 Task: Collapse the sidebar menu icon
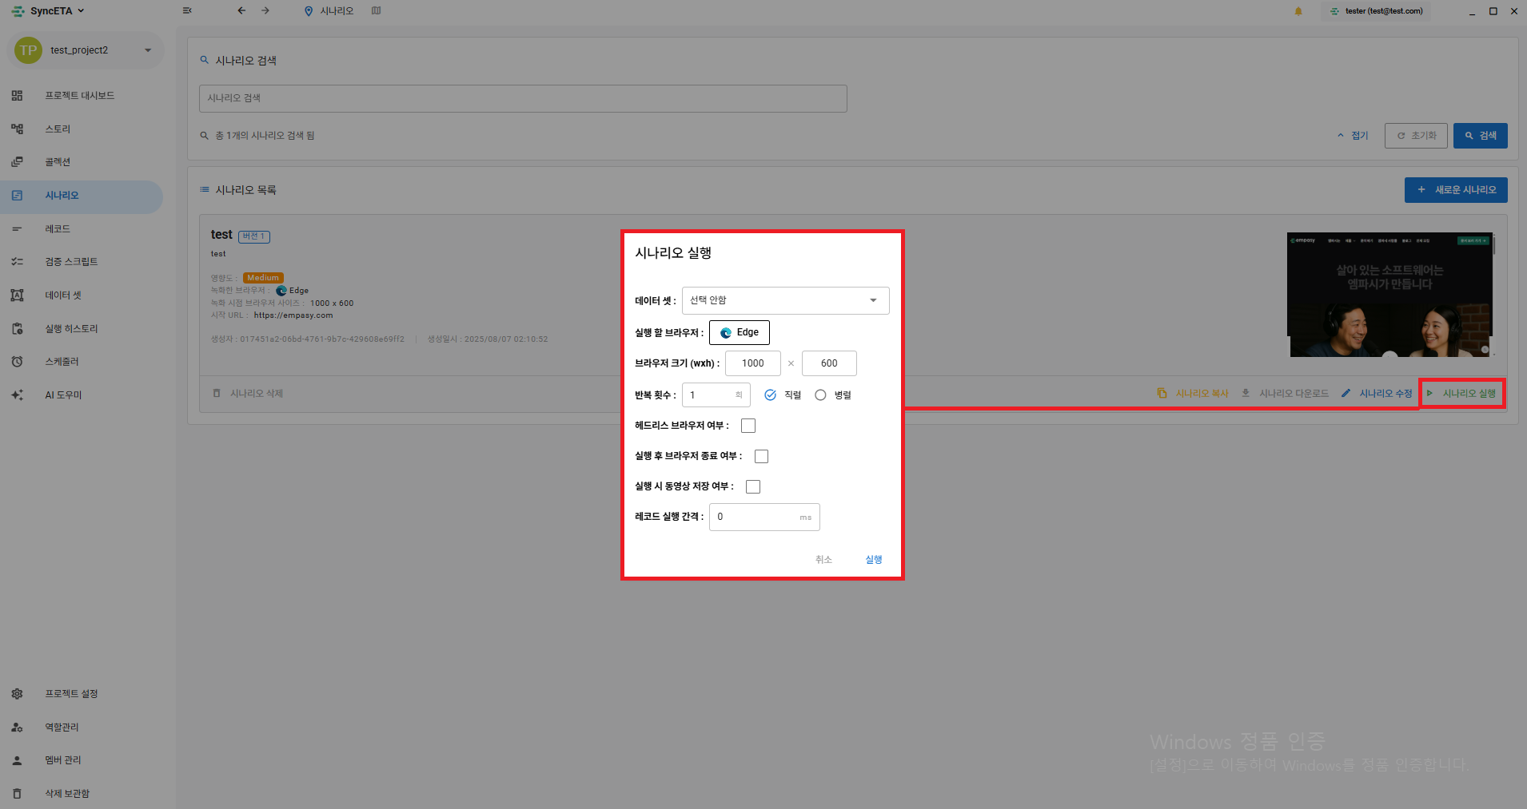tap(187, 11)
